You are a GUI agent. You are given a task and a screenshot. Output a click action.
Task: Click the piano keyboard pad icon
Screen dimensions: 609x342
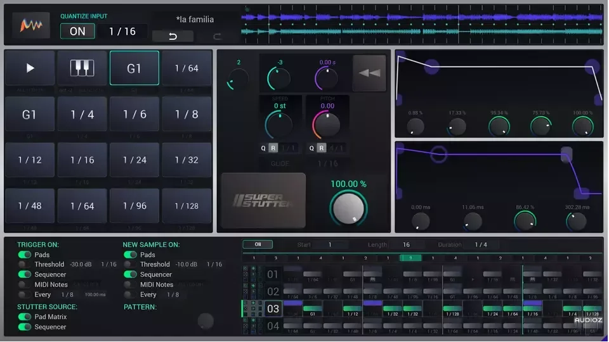(82, 68)
